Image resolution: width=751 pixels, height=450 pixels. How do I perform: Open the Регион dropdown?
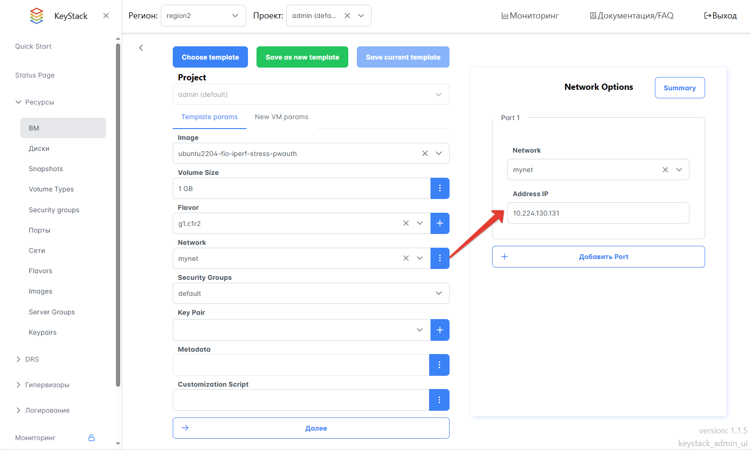203,16
